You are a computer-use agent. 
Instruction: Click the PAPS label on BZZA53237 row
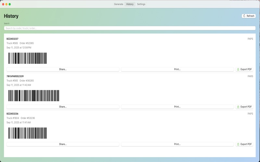250,39
